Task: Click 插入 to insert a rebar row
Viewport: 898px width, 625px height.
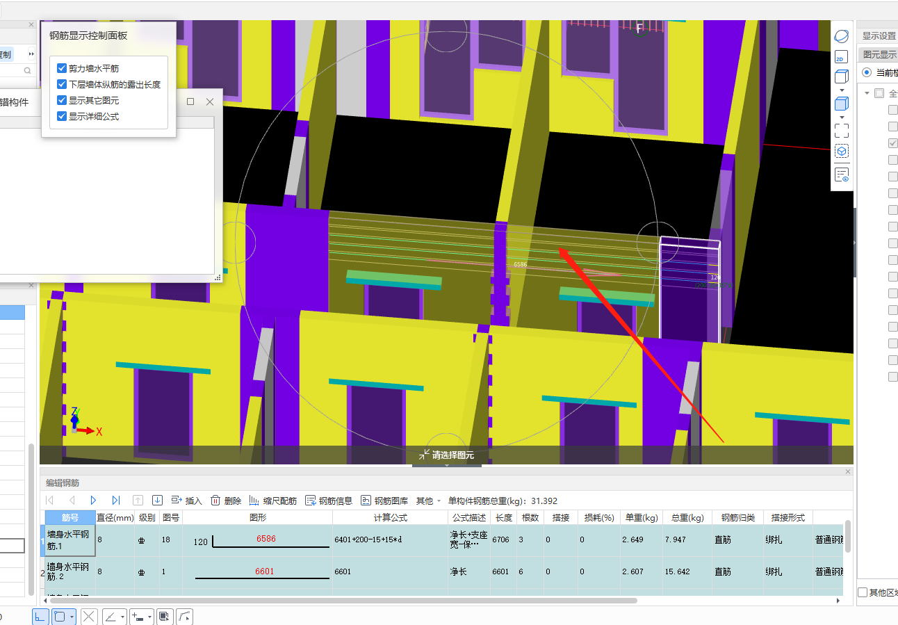Action: [186, 501]
